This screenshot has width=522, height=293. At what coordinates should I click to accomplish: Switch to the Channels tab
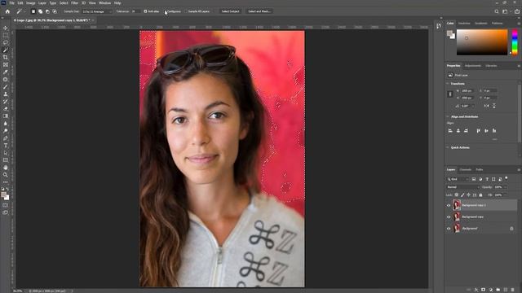tap(466, 170)
